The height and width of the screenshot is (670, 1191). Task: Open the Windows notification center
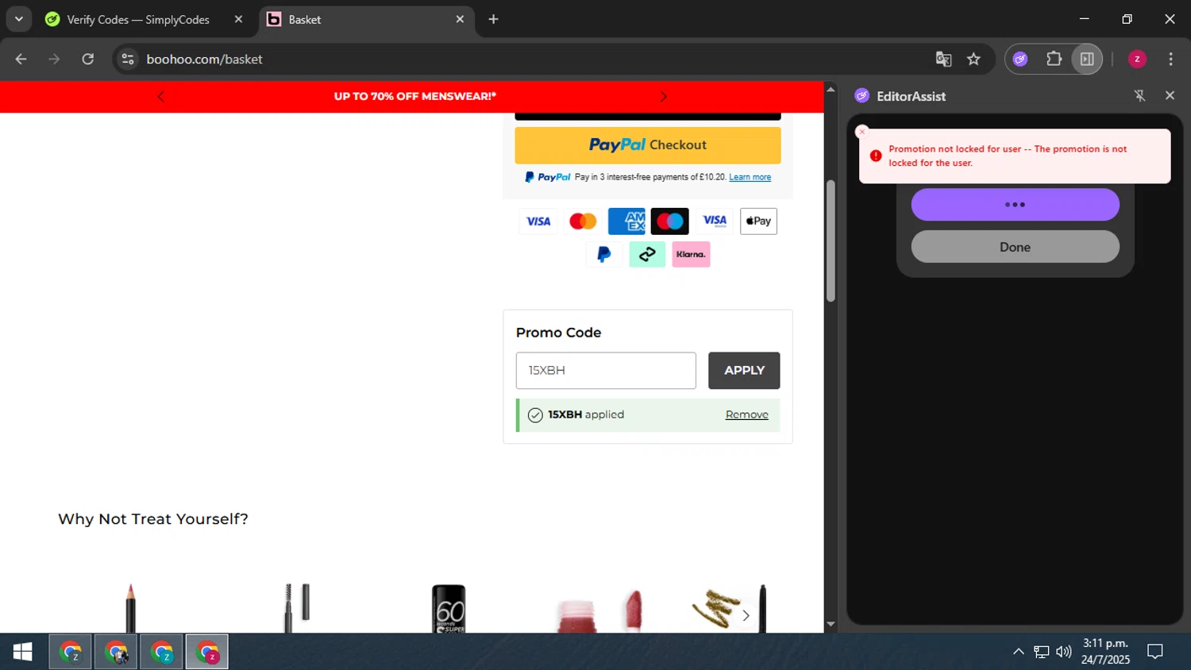pyautogui.click(x=1155, y=652)
